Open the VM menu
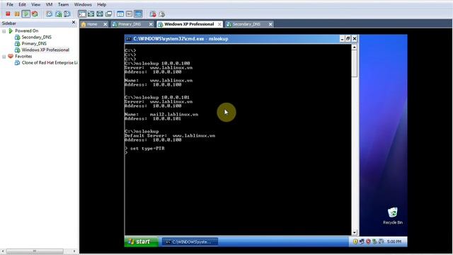 tap(49, 4)
